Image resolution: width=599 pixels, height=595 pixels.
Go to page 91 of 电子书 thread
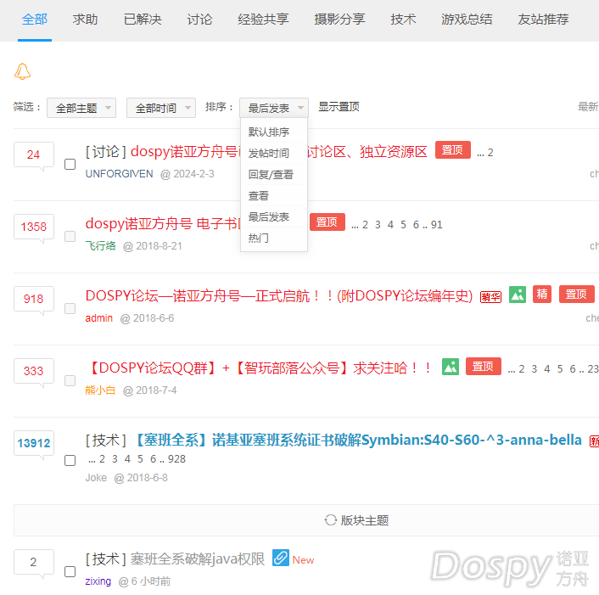click(x=437, y=225)
